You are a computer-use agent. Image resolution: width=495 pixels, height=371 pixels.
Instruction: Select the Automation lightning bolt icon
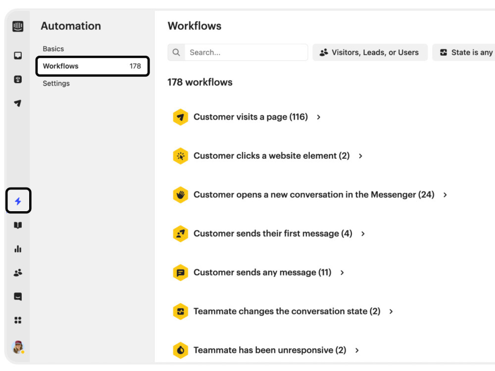(18, 201)
